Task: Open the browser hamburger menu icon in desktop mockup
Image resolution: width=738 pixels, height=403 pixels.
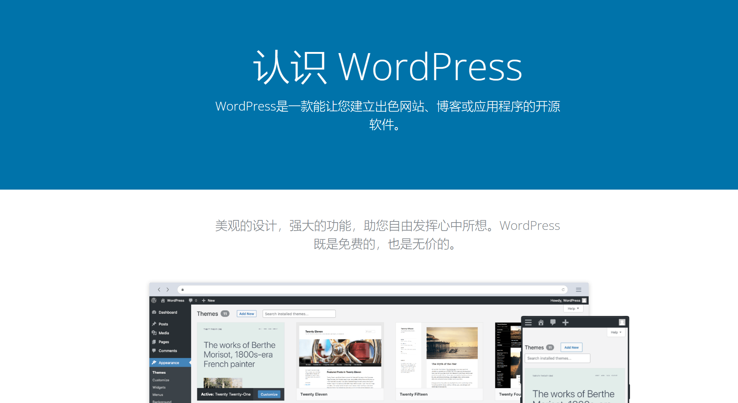Action: click(579, 290)
